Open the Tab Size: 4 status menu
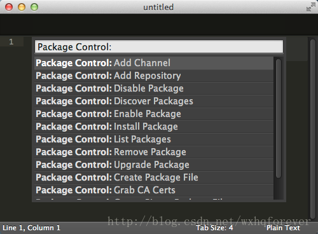 (x=214, y=228)
